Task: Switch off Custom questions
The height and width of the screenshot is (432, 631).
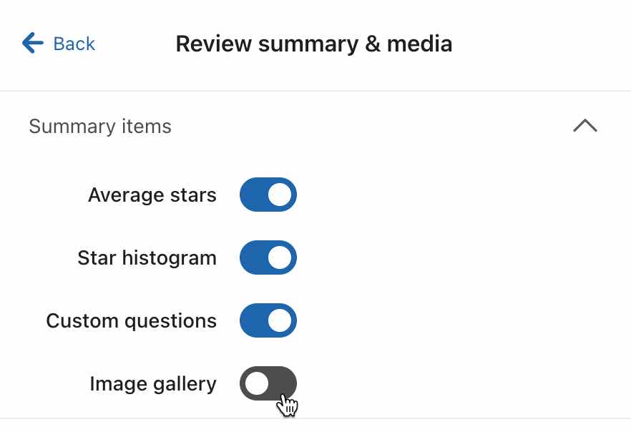Action: [268, 320]
